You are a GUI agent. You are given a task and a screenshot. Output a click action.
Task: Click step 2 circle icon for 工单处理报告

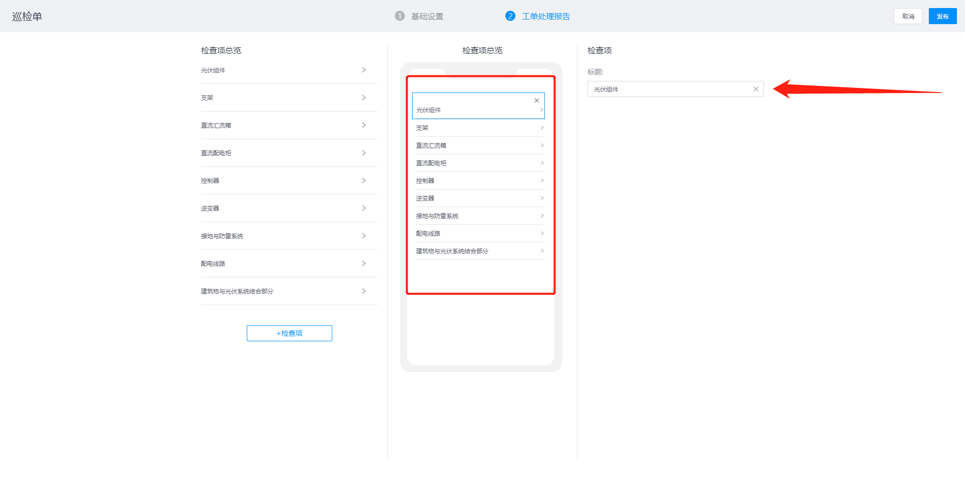(x=510, y=16)
